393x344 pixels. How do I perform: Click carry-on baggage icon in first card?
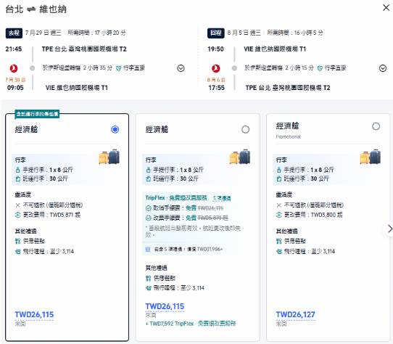point(18,170)
